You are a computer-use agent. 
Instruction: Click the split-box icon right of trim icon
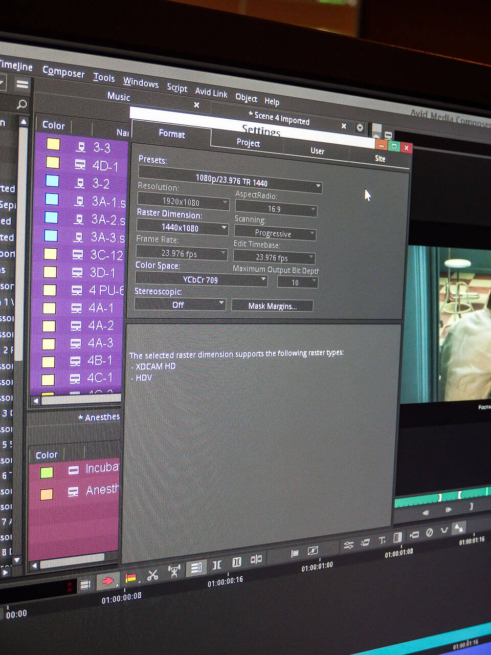point(237,562)
